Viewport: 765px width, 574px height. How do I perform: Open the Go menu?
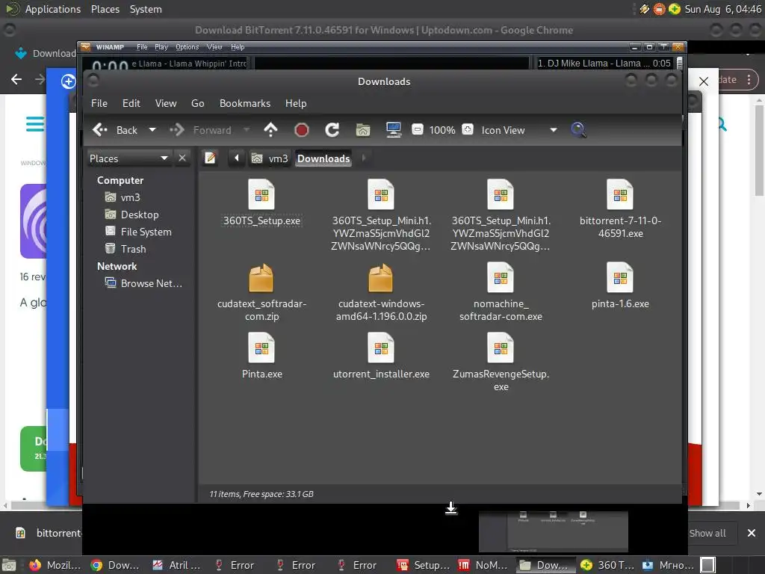click(x=197, y=103)
